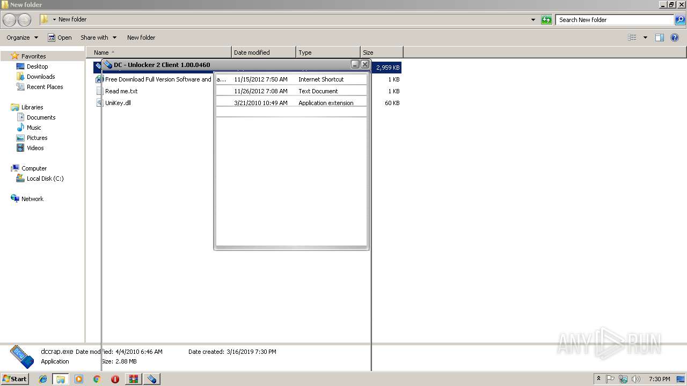Select UniKey.dll file name
This screenshot has height=386, width=687.
click(118, 103)
